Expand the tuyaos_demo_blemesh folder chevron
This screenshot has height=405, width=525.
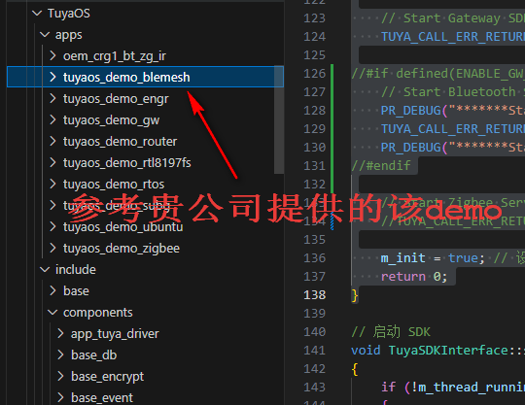52,78
